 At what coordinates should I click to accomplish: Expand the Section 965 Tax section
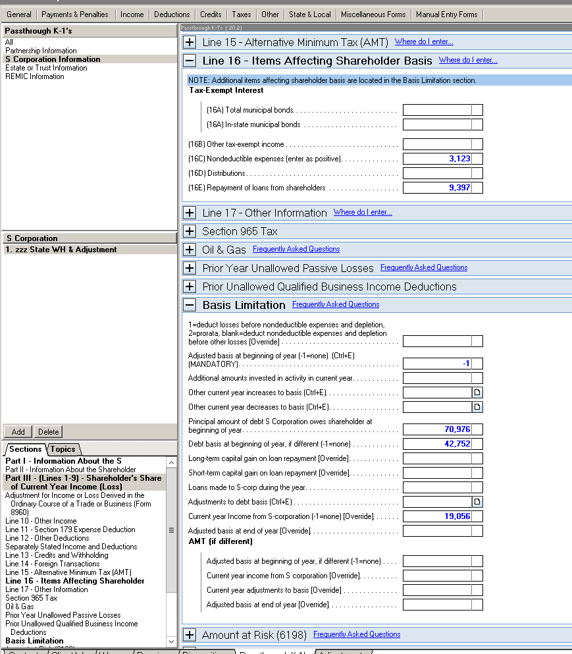[x=190, y=231]
